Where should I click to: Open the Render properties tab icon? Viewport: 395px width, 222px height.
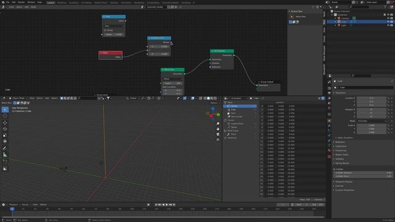[329, 88]
